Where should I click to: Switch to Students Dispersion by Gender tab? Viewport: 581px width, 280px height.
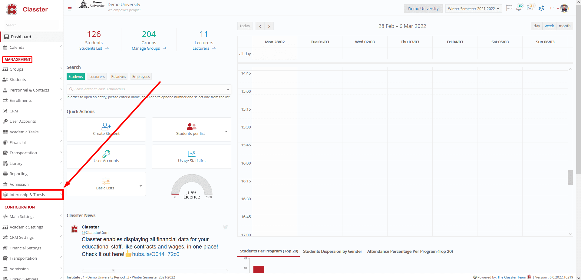click(332, 251)
